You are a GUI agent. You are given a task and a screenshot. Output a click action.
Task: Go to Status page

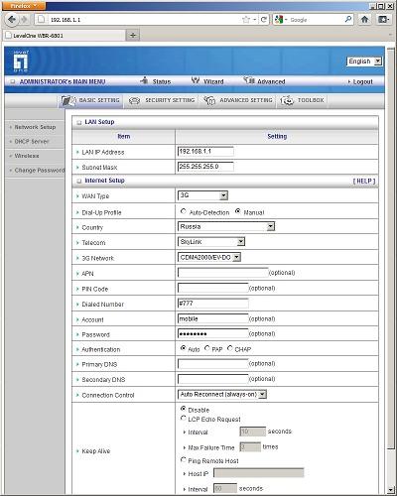[162, 81]
